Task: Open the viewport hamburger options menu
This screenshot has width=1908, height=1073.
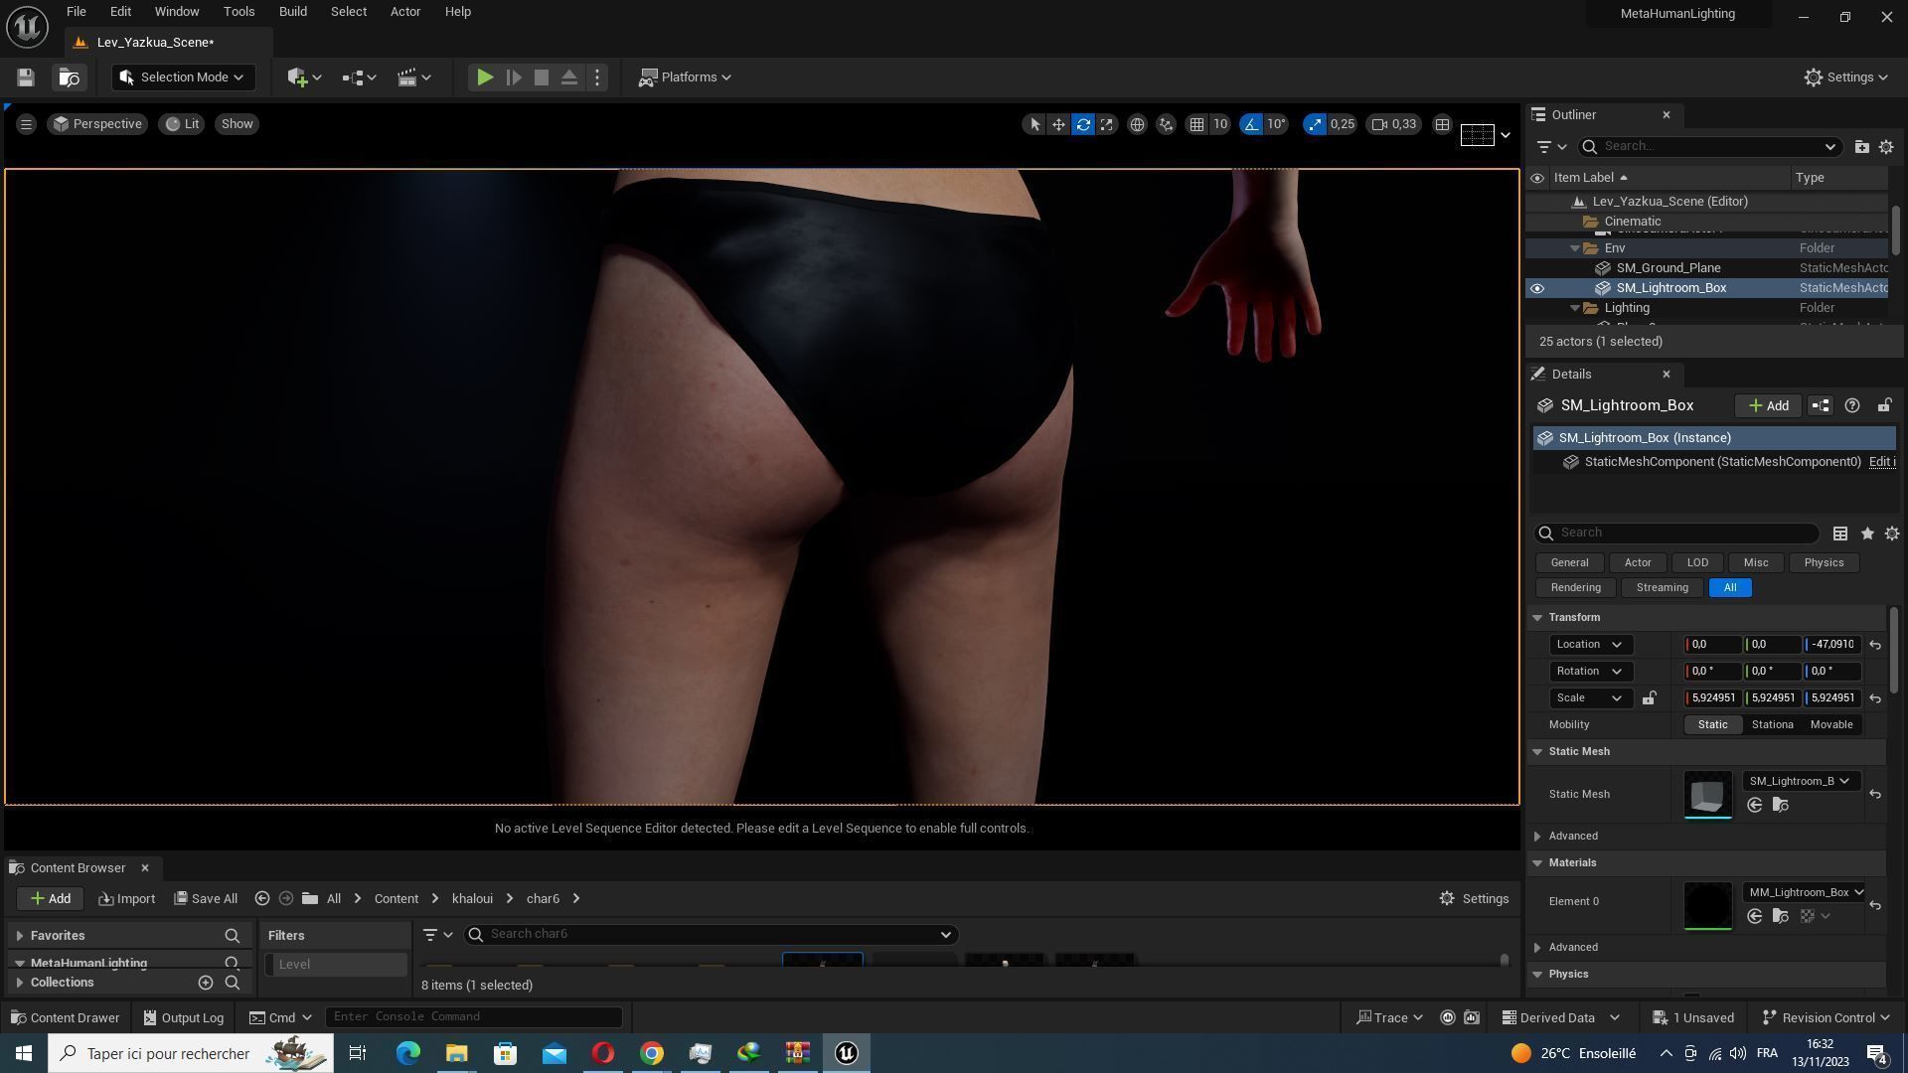Action: [x=27, y=124]
